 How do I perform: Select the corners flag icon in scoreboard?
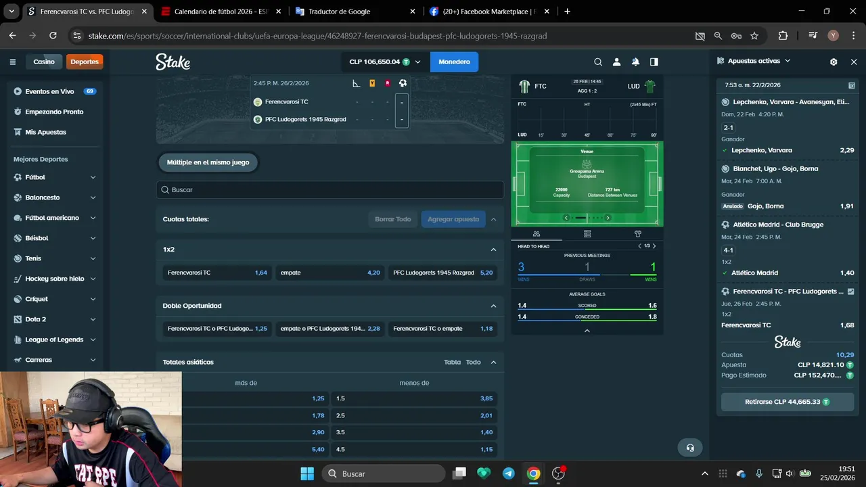click(357, 83)
